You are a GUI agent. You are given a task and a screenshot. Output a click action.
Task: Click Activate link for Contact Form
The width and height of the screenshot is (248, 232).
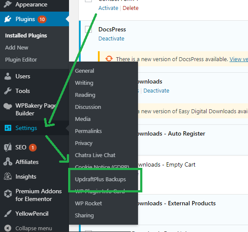coord(108,8)
